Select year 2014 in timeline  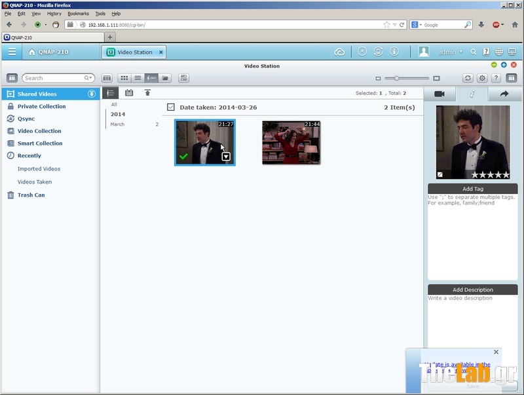tap(118, 114)
